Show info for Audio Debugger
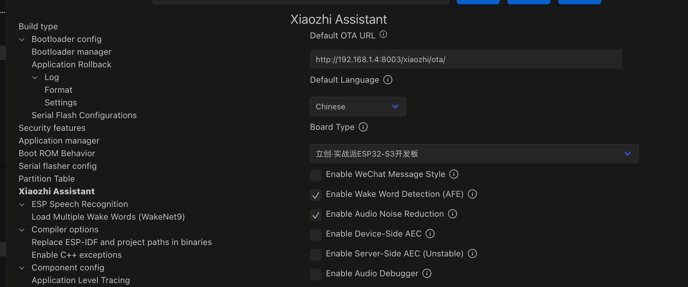Image resolution: width=688 pixels, height=287 pixels. [x=427, y=273]
